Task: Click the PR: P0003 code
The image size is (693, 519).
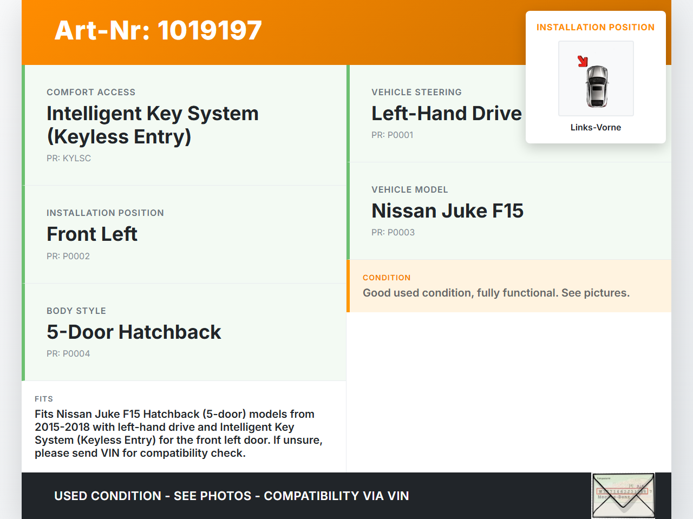Action: (x=393, y=233)
